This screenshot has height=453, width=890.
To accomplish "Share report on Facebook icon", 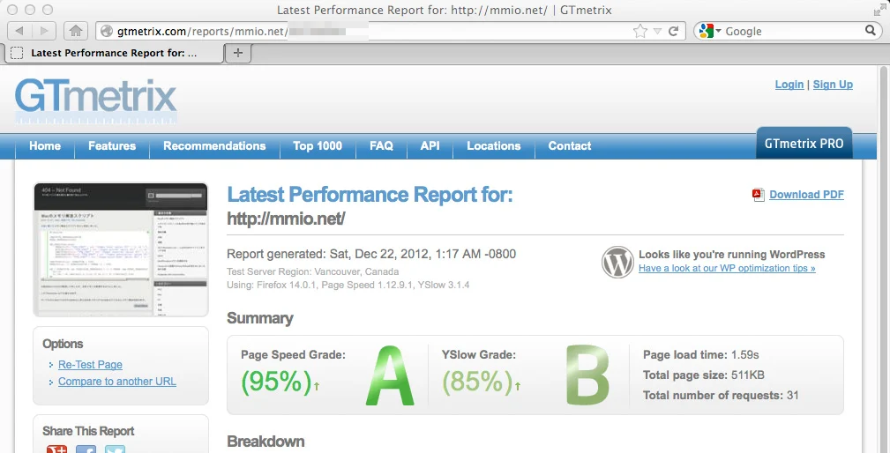I will (86, 449).
